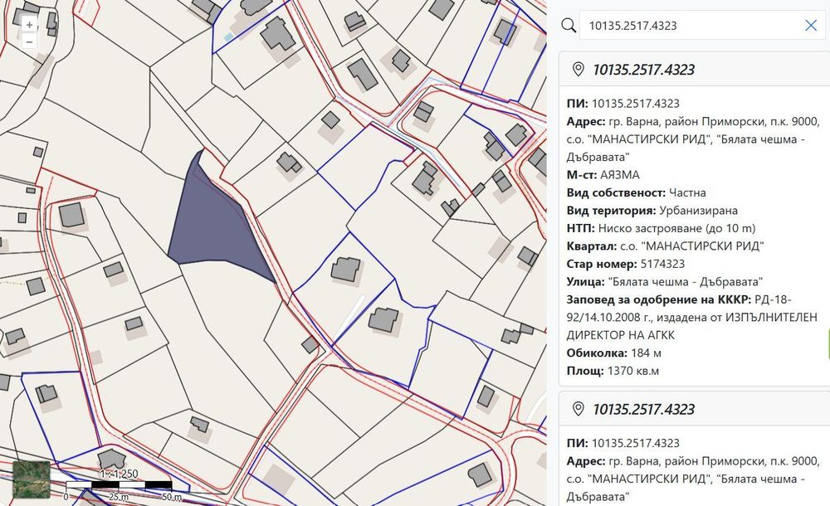Zoom in on the cadastral map
This screenshot has width=830, height=506.
pos(29,25)
